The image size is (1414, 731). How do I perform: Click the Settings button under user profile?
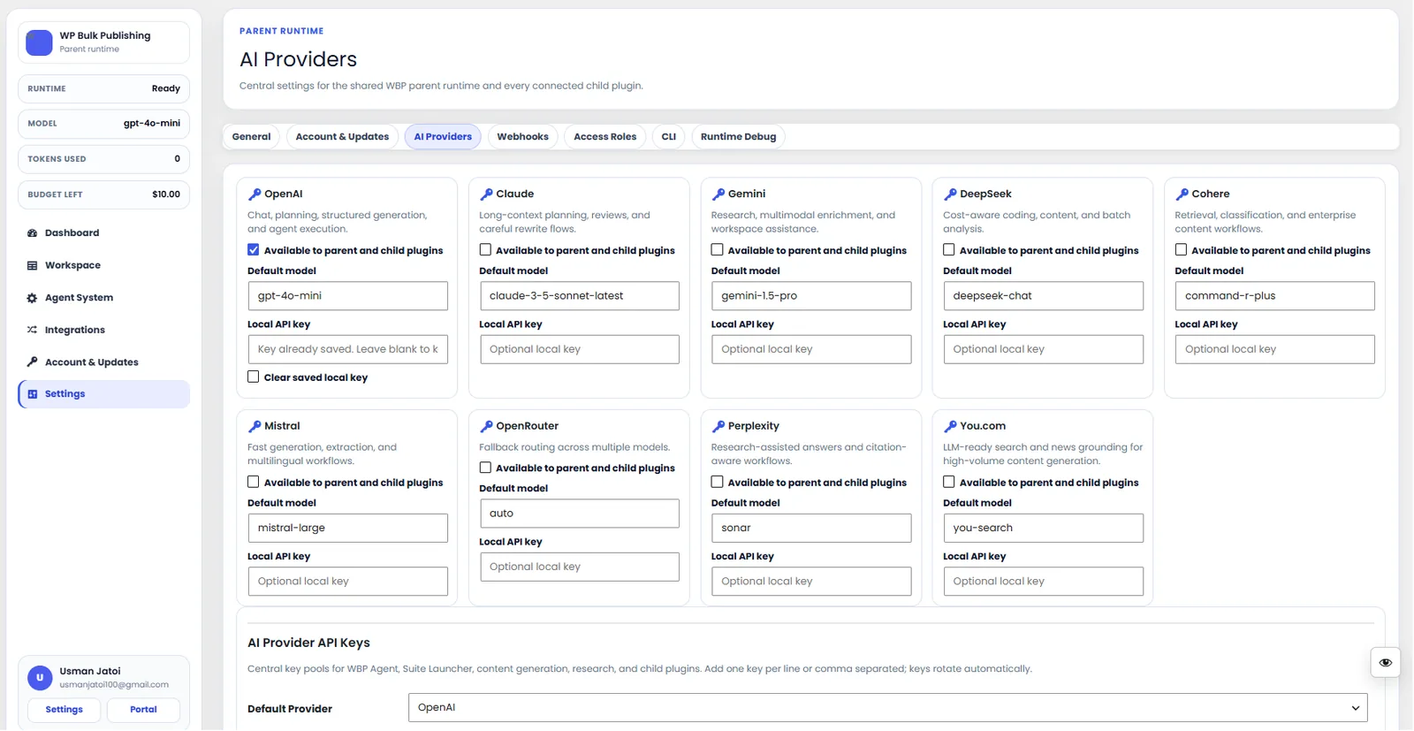pos(64,710)
